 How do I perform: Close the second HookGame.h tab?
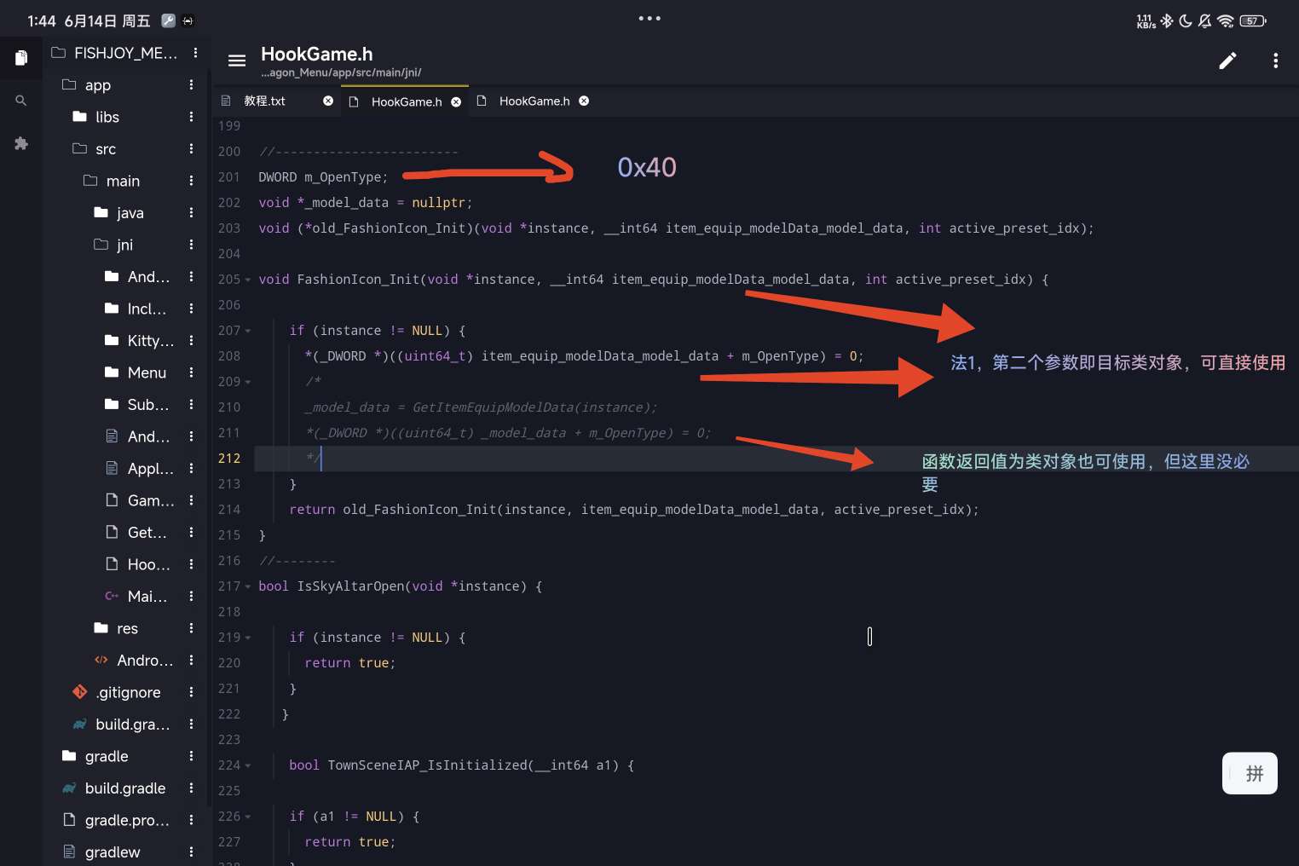[x=584, y=101]
